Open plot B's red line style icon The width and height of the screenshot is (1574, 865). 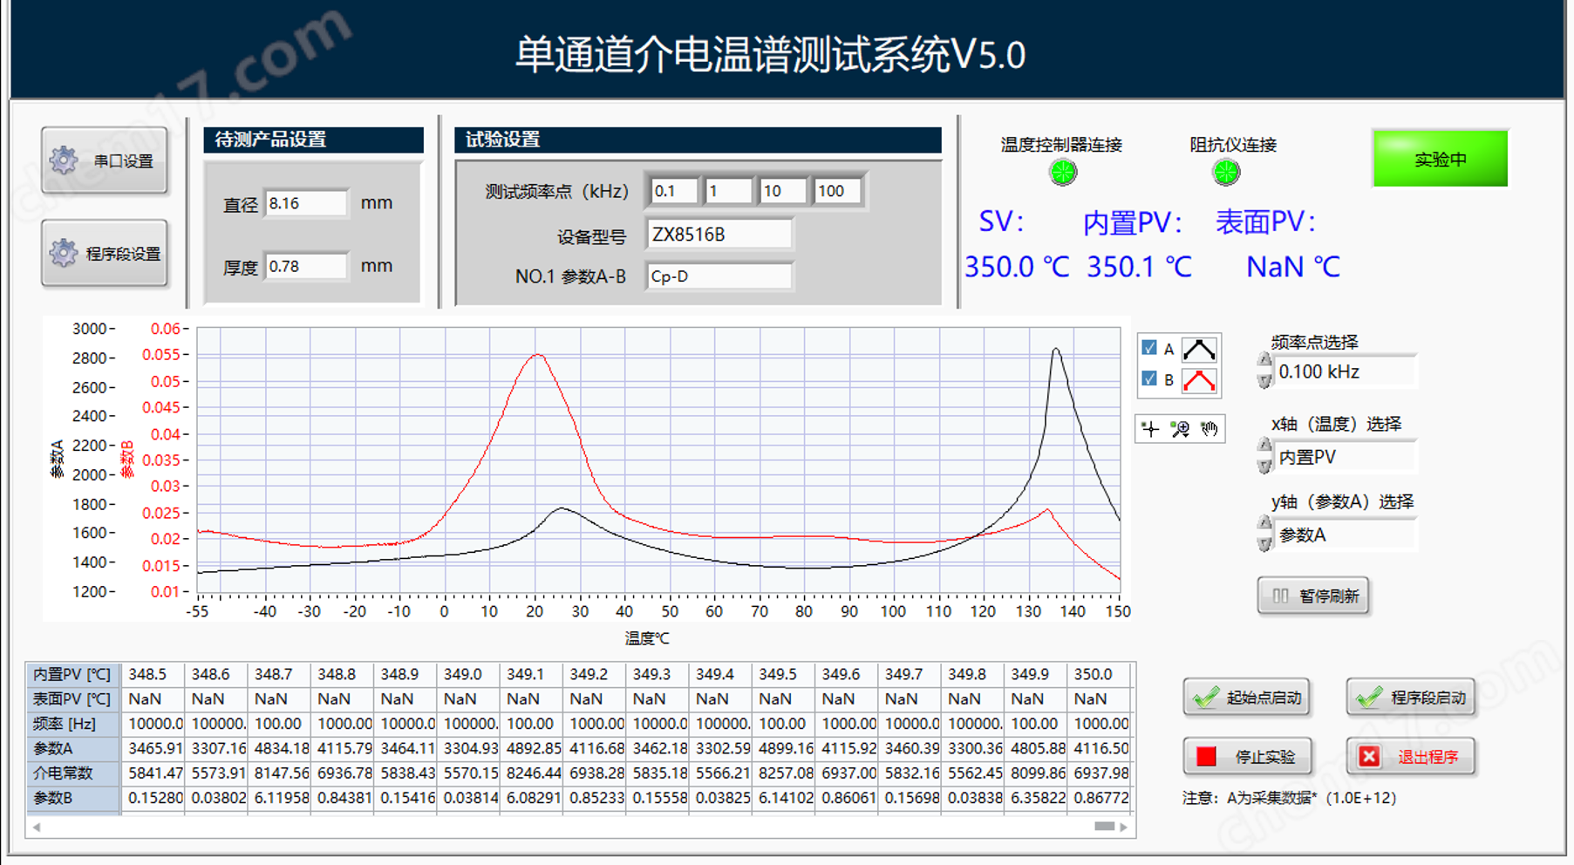pos(1199,379)
